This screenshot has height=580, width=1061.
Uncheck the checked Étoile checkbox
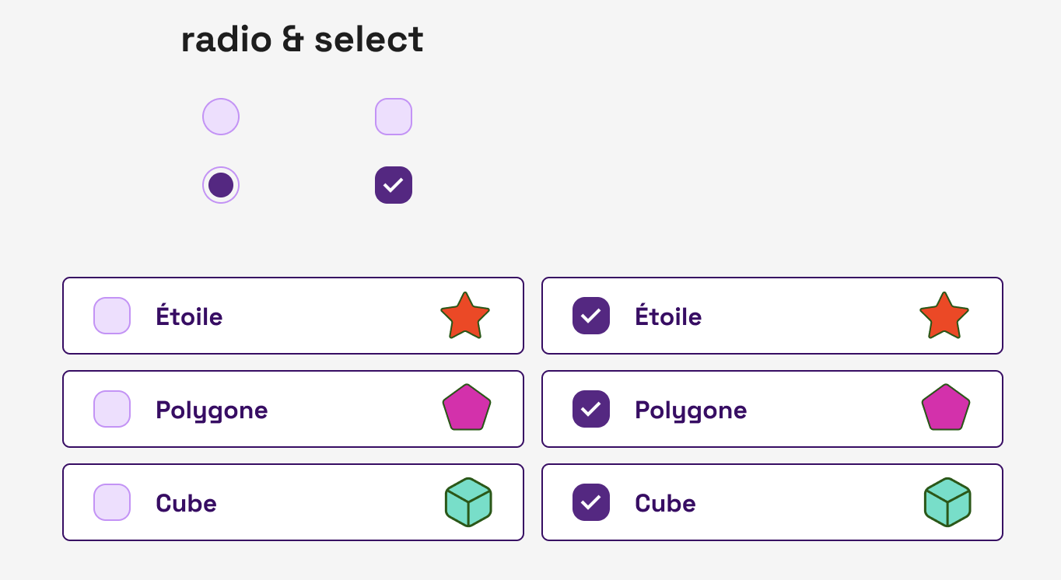coord(591,316)
